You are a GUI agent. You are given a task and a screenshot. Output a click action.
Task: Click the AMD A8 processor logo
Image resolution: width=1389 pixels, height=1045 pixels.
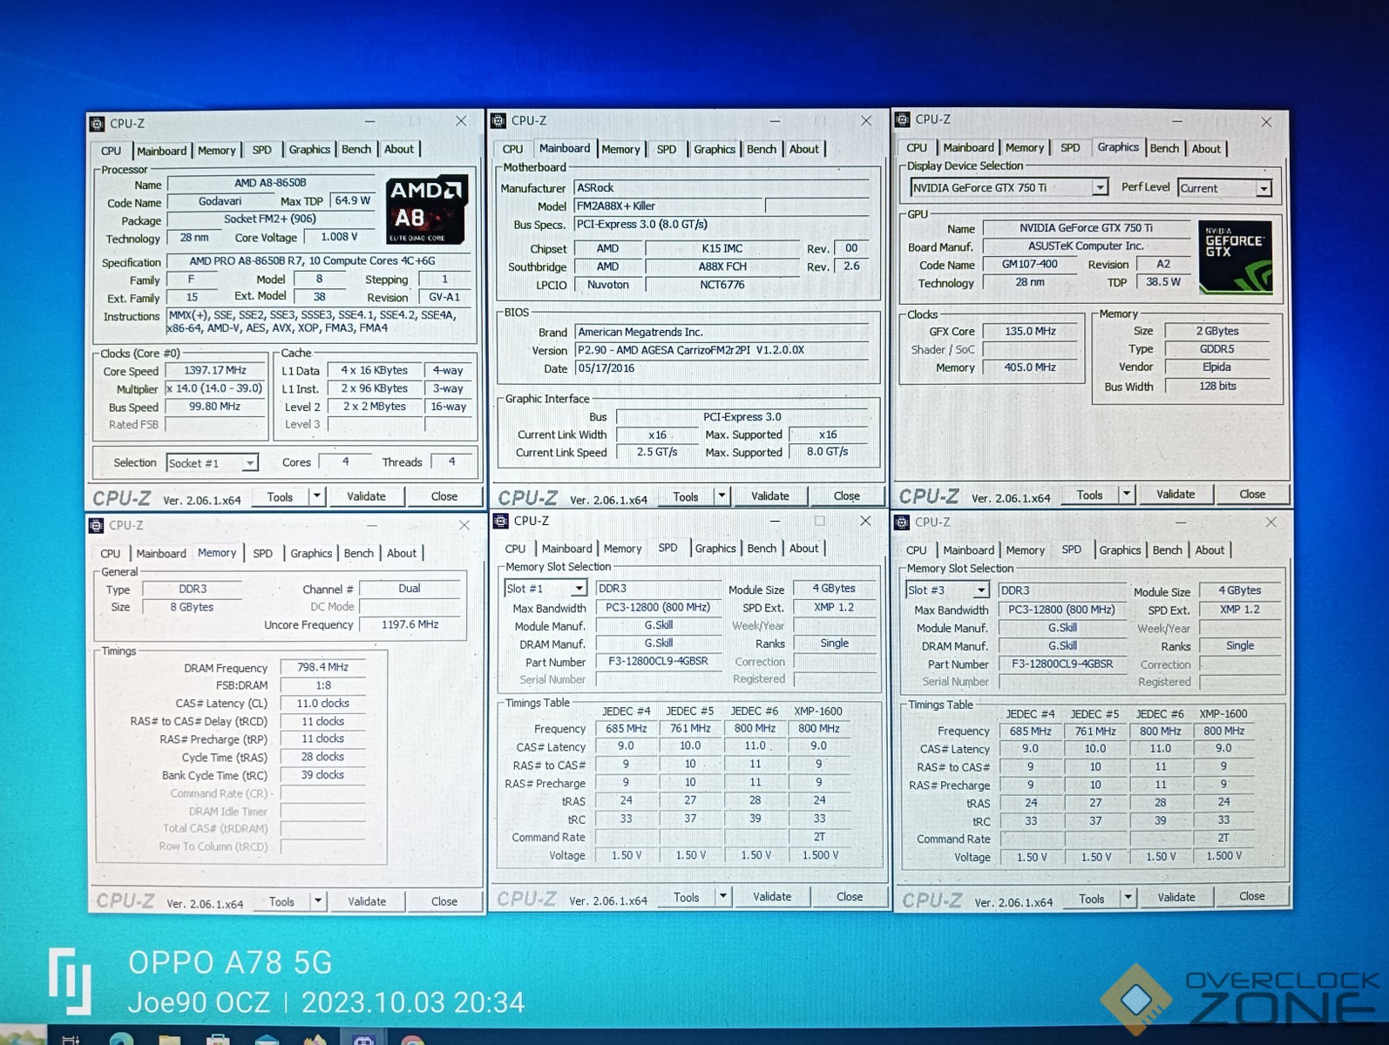click(x=427, y=210)
